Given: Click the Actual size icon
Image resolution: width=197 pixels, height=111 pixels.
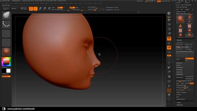Looking at the screenshot, I should click(x=169, y=29).
